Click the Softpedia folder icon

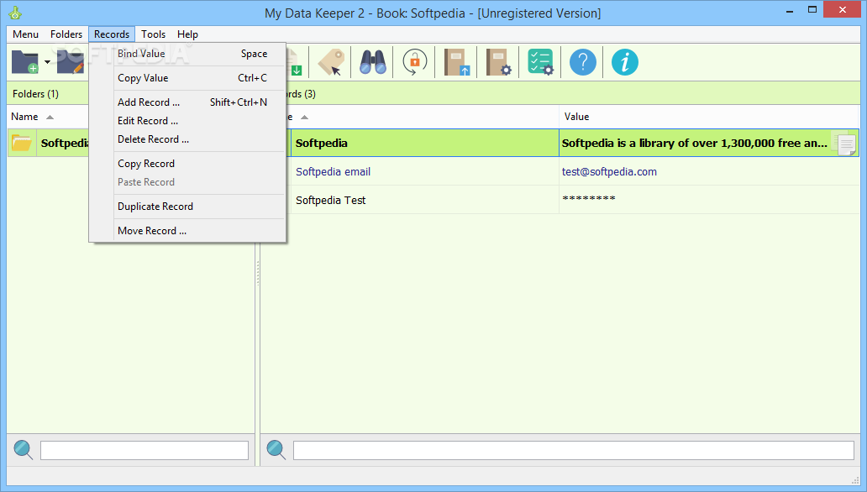[22, 144]
